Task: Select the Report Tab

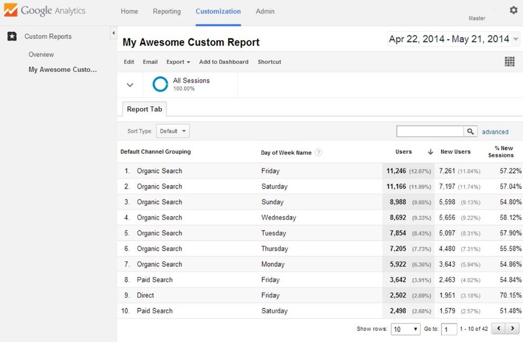Action: 144,109
